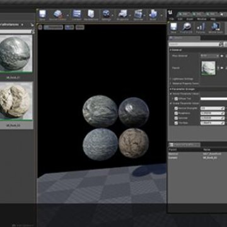The height and width of the screenshot is (227, 227).
Task: Click the Settings icon in the main toolbar
Action: click(x=106, y=14)
